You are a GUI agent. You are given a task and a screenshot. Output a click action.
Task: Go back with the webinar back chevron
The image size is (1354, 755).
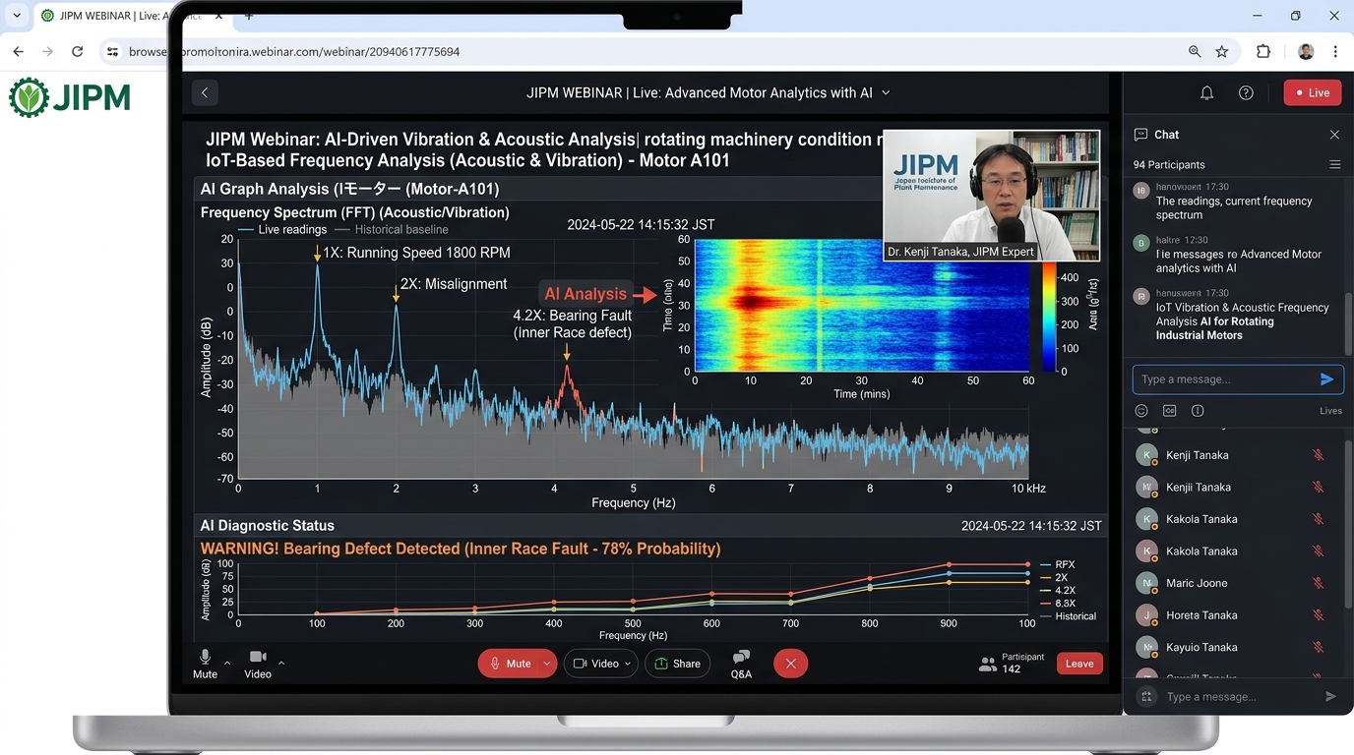click(205, 92)
